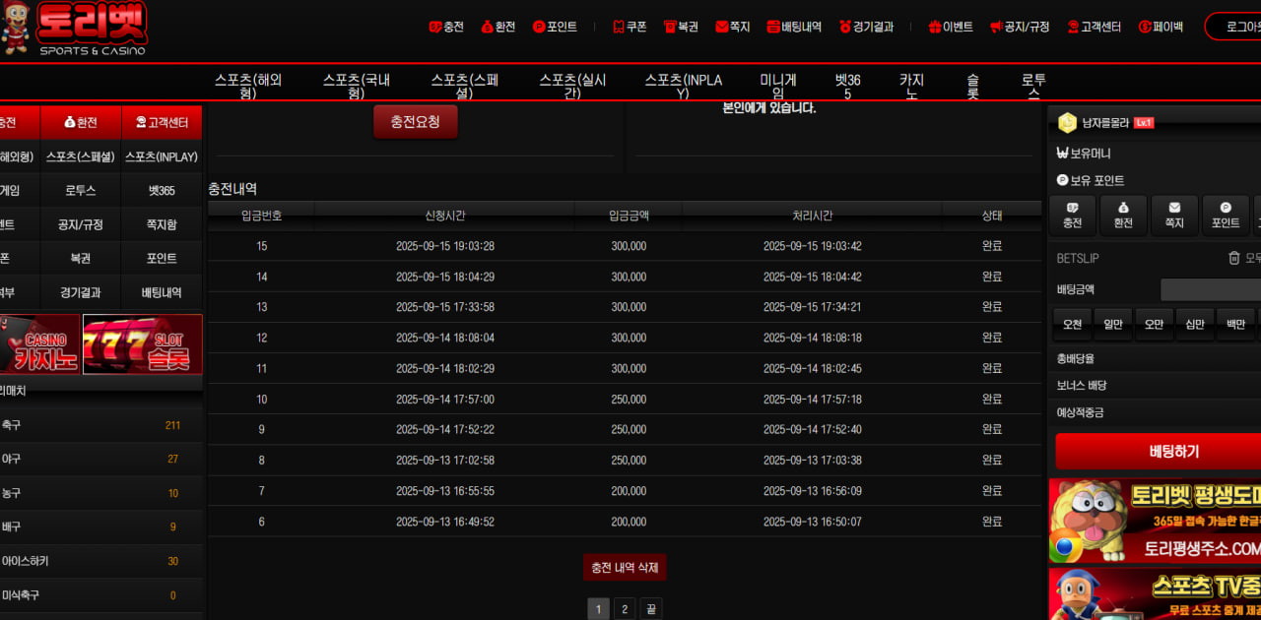This screenshot has height=620, width=1261.
Task: Select 아이스하키 in the sports list
Action: [26, 561]
